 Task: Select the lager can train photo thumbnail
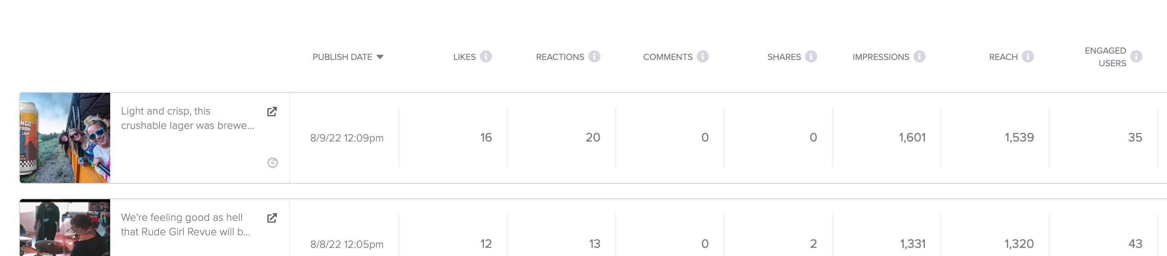coord(65,138)
